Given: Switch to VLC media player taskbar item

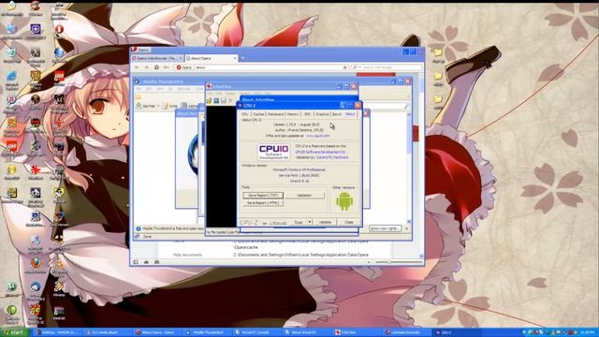Looking at the screenshot, I should (108, 332).
